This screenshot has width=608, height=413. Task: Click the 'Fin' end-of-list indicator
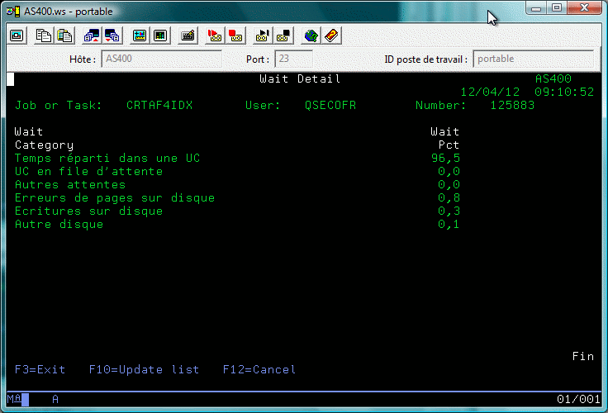coord(583,356)
